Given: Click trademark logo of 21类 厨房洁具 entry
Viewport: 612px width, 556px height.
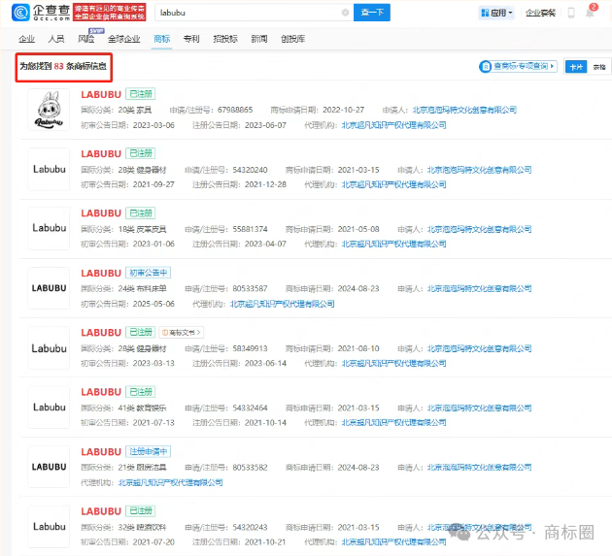Looking at the screenshot, I should click(x=49, y=467).
